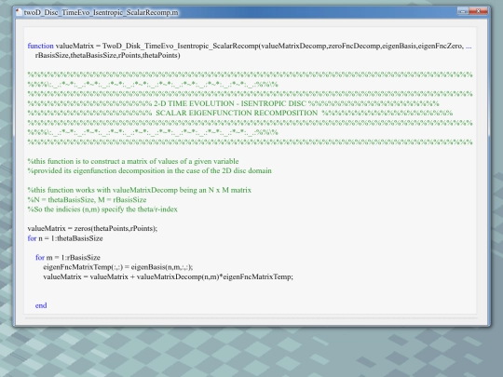
Task: Click the comment '%this function is to construct a matrix'
Action: (x=133, y=161)
